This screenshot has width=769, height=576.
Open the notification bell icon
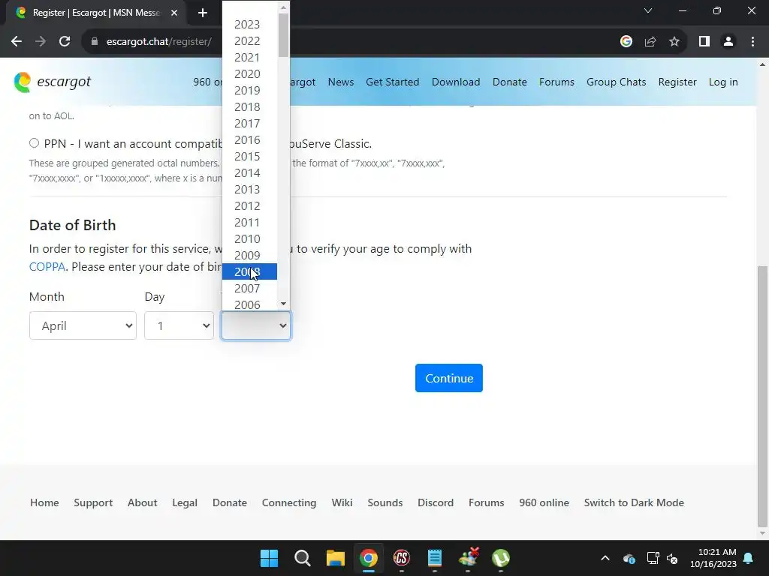pyautogui.click(x=749, y=558)
